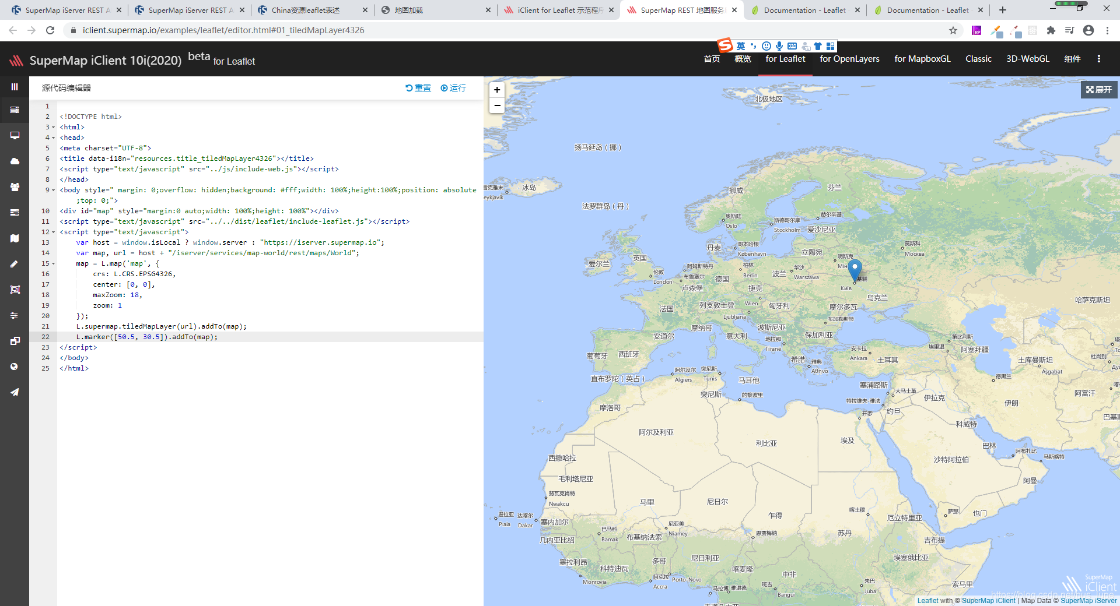Switch to iClient for Leaflet 示范程序 tab
The width and height of the screenshot is (1120, 606).
(560, 10)
